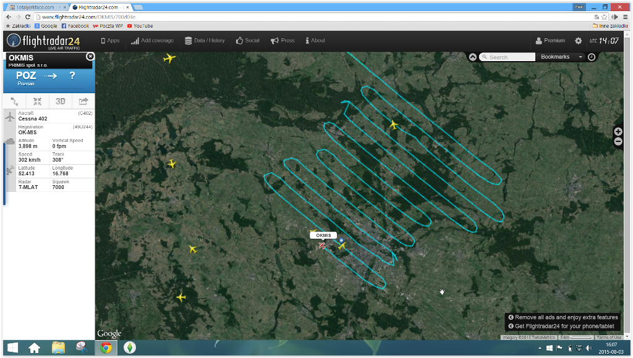Click the share flight icon
Screen dimensions: 633x358
pos(83,102)
